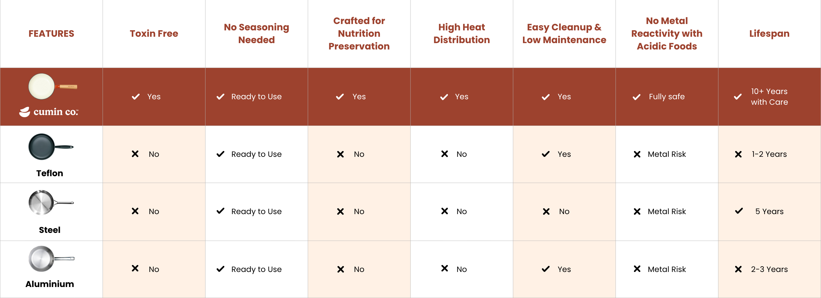Click the checkmark next to Steel 5 Years
This screenshot has height=298, width=821.
[x=739, y=211]
